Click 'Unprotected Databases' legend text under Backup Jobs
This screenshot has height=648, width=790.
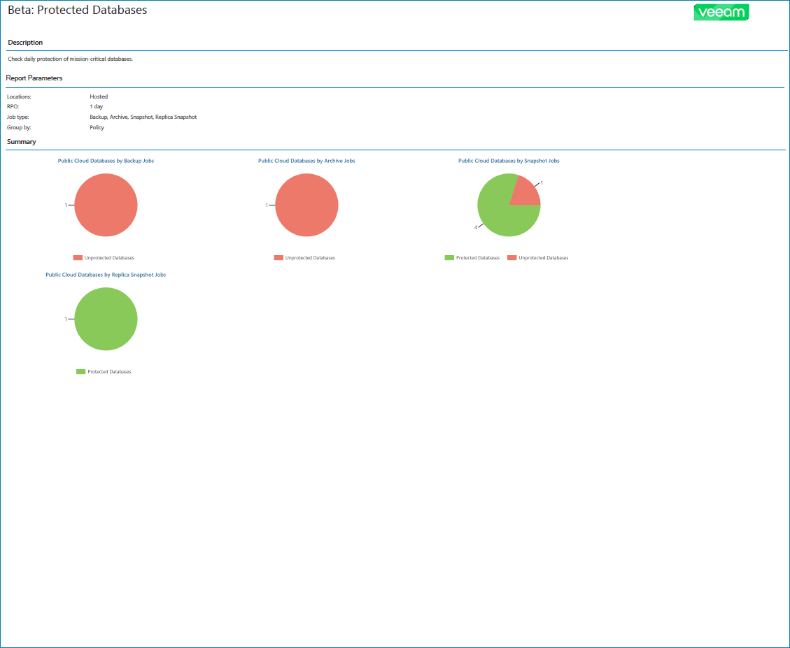click(109, 258)
